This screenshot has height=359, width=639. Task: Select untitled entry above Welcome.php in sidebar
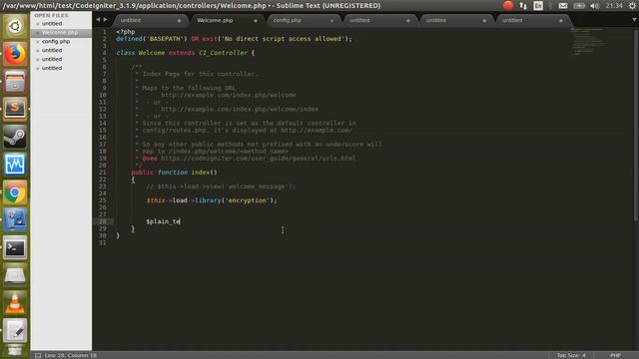(52, 24)
